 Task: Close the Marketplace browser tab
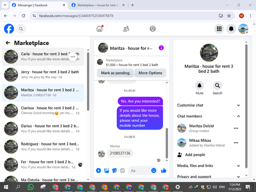(x=123, y=5)
